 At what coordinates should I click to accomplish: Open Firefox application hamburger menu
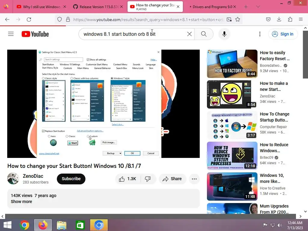301,19
